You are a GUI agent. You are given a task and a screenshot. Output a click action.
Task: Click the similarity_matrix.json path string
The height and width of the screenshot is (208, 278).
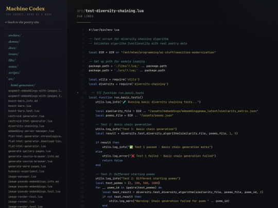coord(203,111)
